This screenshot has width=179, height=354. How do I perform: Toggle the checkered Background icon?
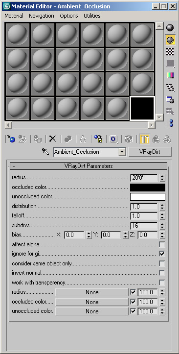(170, 51)
